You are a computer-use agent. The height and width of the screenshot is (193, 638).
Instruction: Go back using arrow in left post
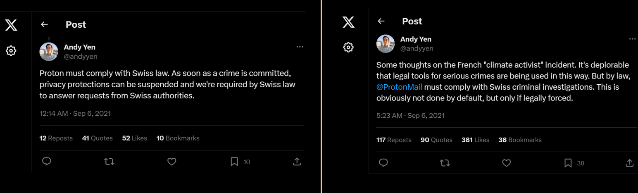tap(44, 25)
